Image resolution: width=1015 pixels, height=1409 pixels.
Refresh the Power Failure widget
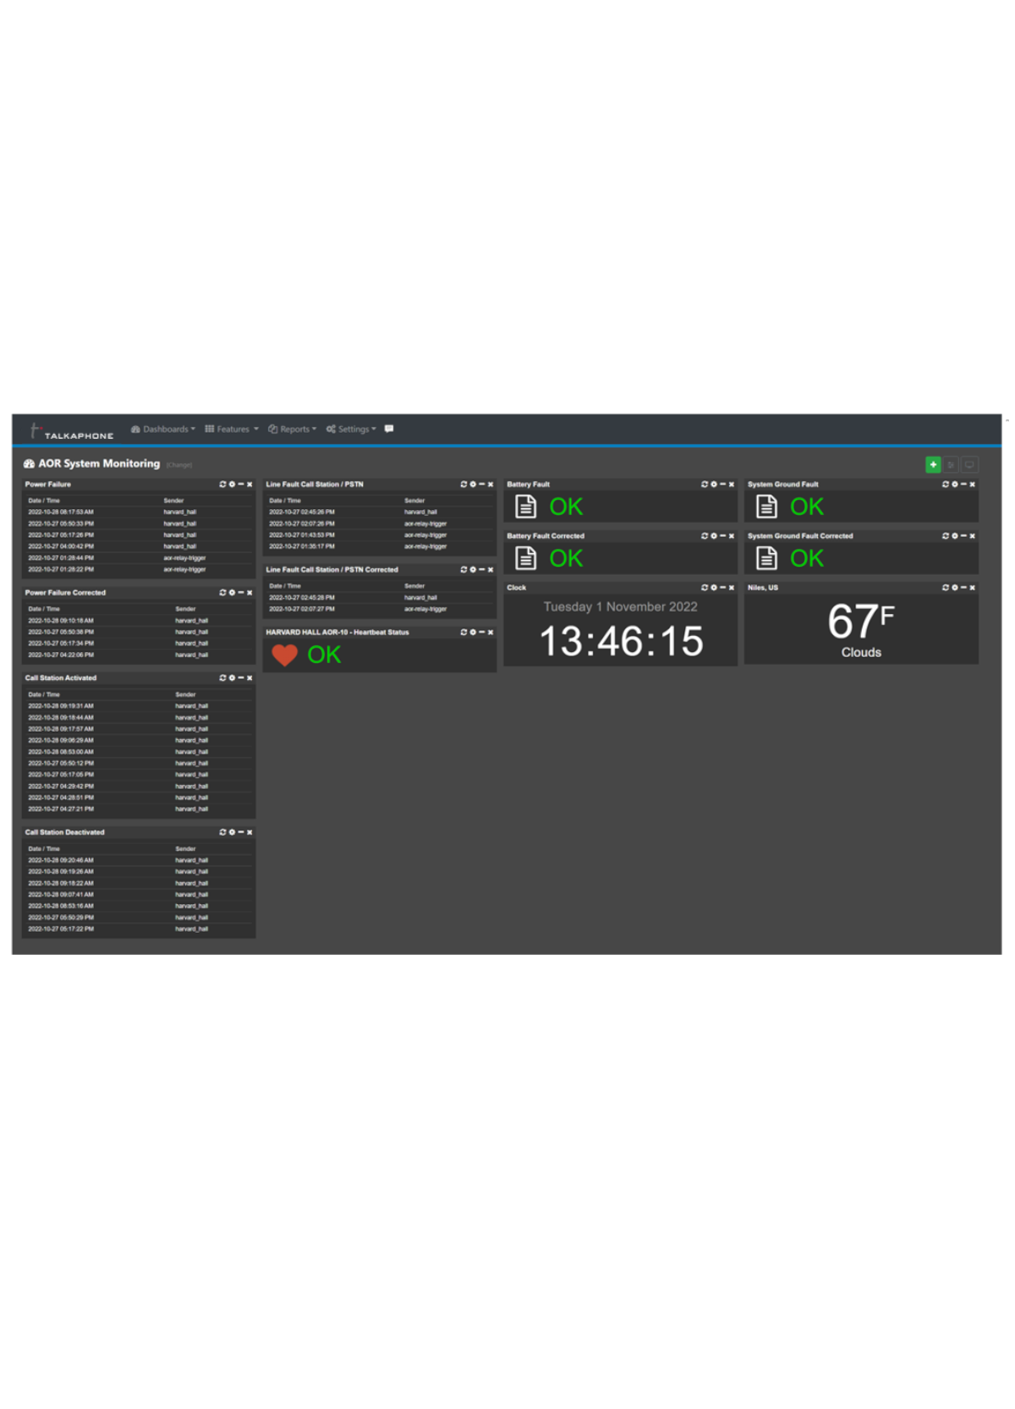tap(222, 485)
